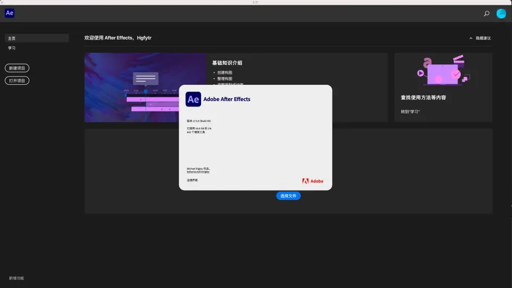Click the 欢迎使用 After Effects, Hgfytr greeting
This screenshot has width=512, height=288.
pos(118,38)
